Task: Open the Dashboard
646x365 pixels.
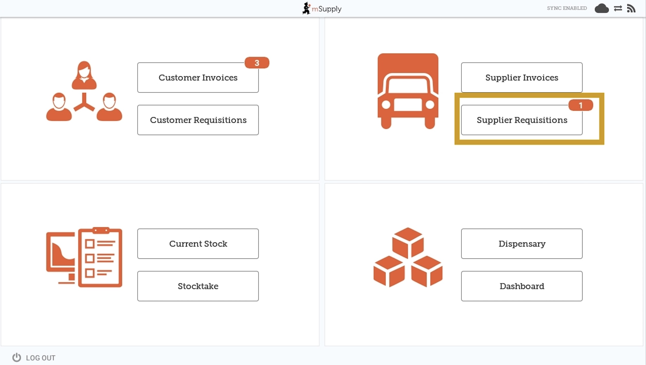Action: (522, 286)
